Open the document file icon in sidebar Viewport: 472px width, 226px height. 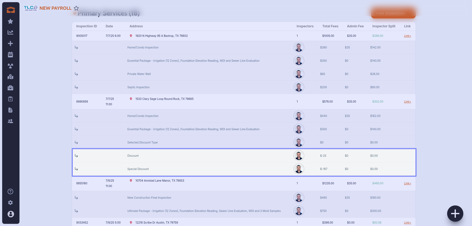[x=11, y=110]
